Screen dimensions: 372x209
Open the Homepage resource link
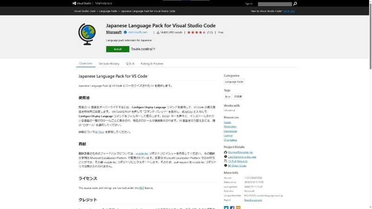tap(230, 131)
